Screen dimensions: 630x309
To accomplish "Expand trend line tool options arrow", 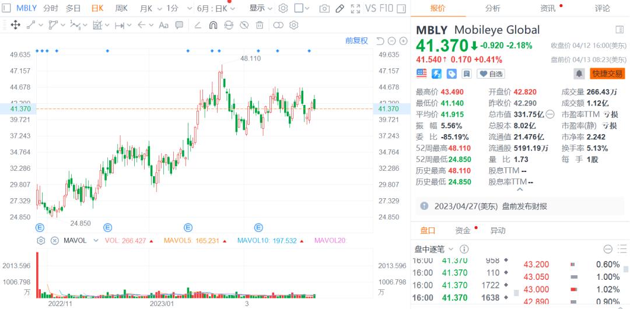I will [x=41, y=25].
